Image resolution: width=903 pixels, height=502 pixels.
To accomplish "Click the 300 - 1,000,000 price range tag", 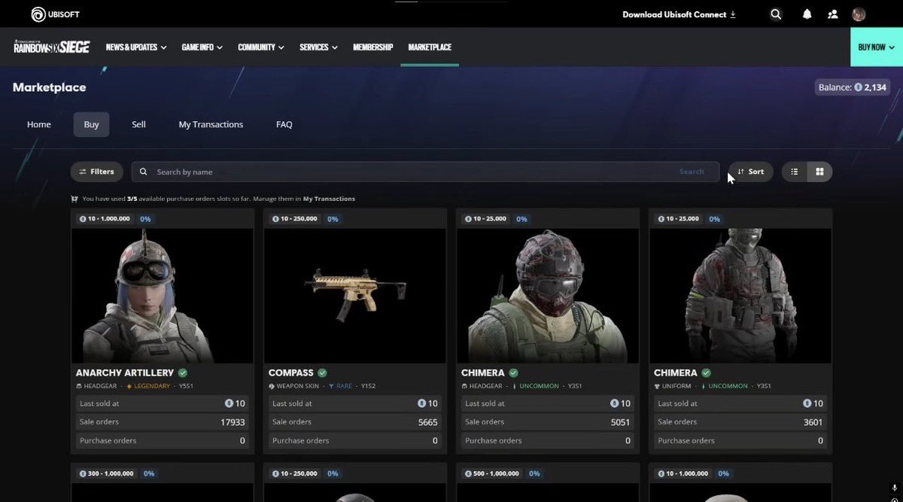I will [107, 473].
